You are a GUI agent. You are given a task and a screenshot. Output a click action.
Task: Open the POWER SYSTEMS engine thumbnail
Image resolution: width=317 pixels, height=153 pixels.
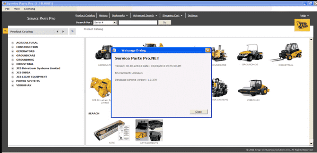tap(220, 88)
